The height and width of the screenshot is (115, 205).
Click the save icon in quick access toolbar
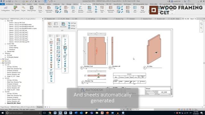[x=9, y=1]
